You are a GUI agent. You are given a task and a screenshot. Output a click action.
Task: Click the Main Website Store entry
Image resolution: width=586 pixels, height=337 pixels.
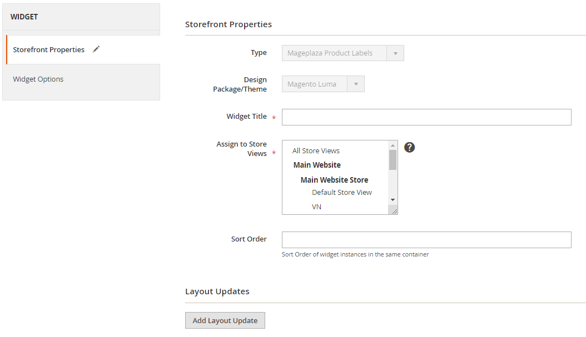[334, 180]
